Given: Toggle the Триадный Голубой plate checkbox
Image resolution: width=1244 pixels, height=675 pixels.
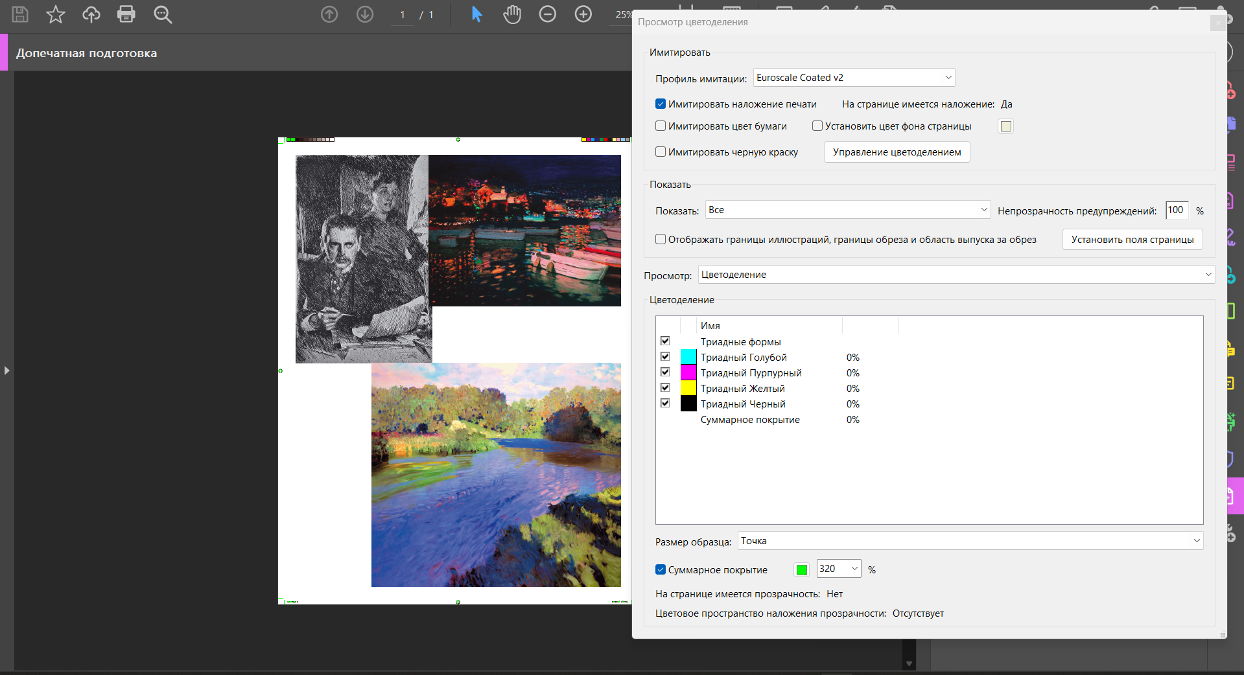Looking at the screenshot, I should click(665, 357).
